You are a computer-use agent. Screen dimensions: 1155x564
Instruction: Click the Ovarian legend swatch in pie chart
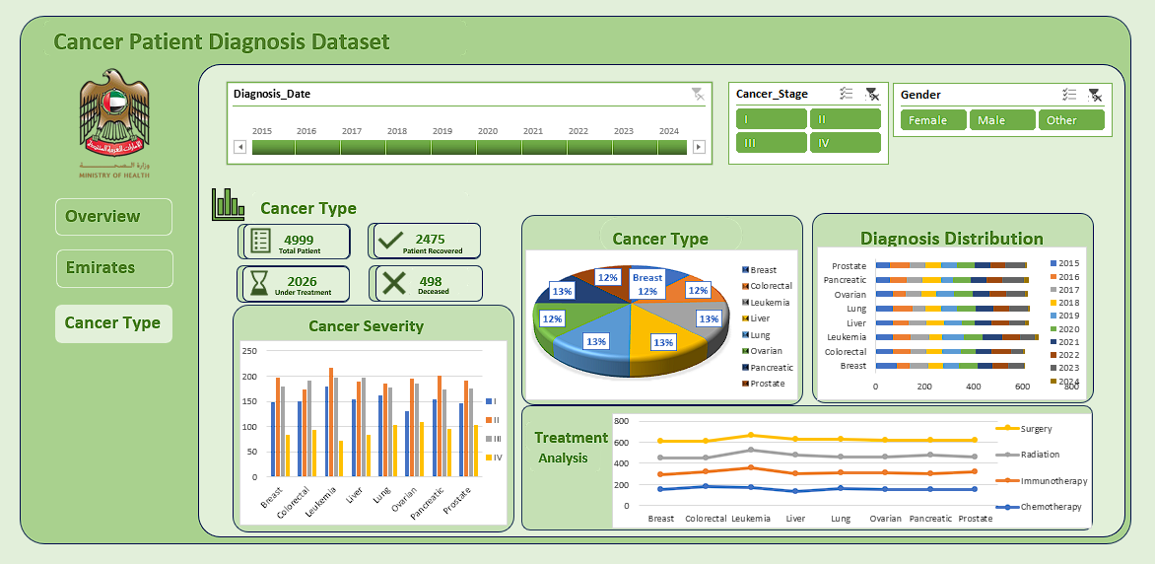click(745, 351)
